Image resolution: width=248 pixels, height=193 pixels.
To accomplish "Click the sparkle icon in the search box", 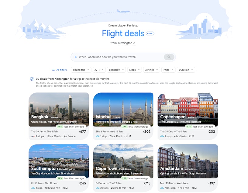I will pos(76,57).
